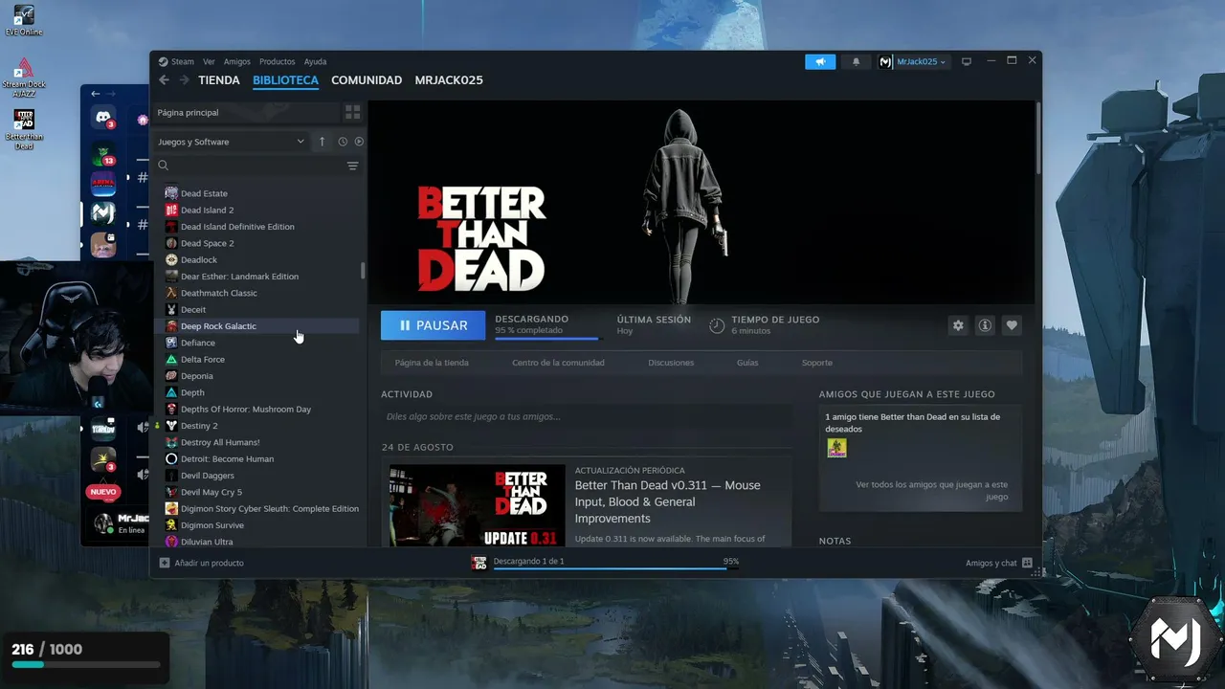Click Añadir un producto
Image resolution: width=1225 pixels, height=689 pixels.
pos(201,563)
